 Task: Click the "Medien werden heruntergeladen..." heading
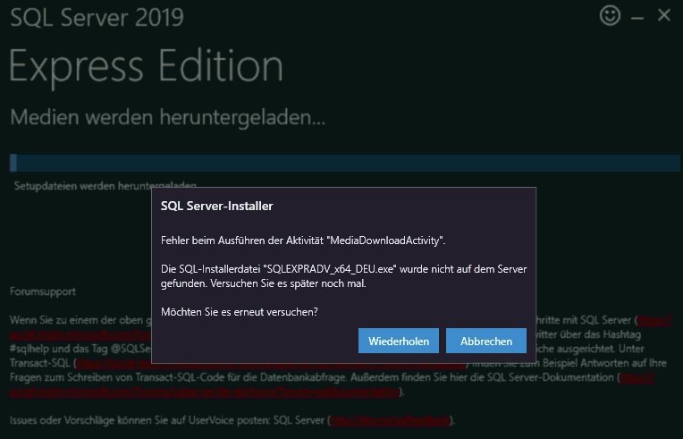168,117
